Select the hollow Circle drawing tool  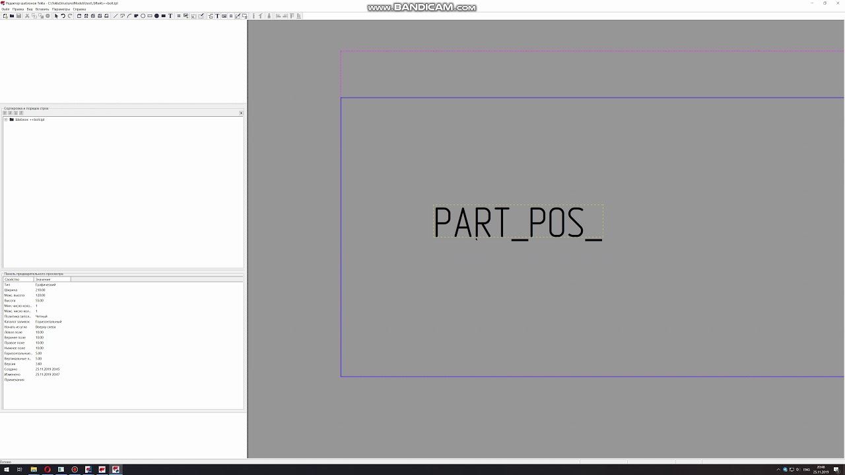point(143,16)
